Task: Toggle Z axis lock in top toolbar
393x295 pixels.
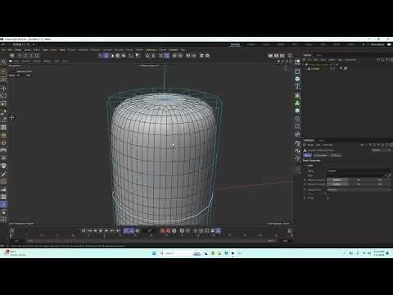Action: pyautogui.click(x=31, y=56)
